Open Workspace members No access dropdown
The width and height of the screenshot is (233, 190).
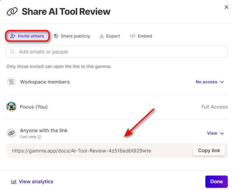pos(210,82)
